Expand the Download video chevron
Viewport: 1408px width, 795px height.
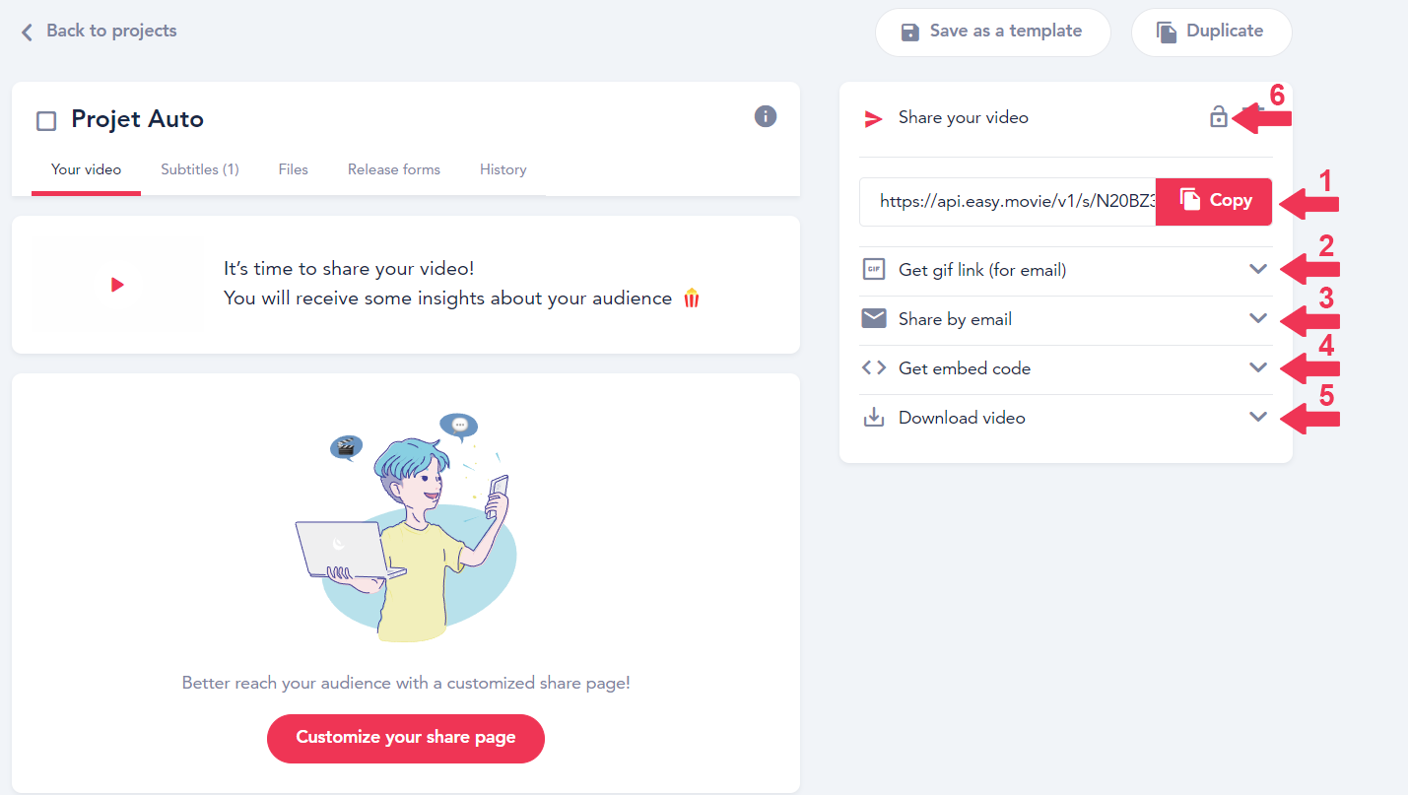point(1258,417)
